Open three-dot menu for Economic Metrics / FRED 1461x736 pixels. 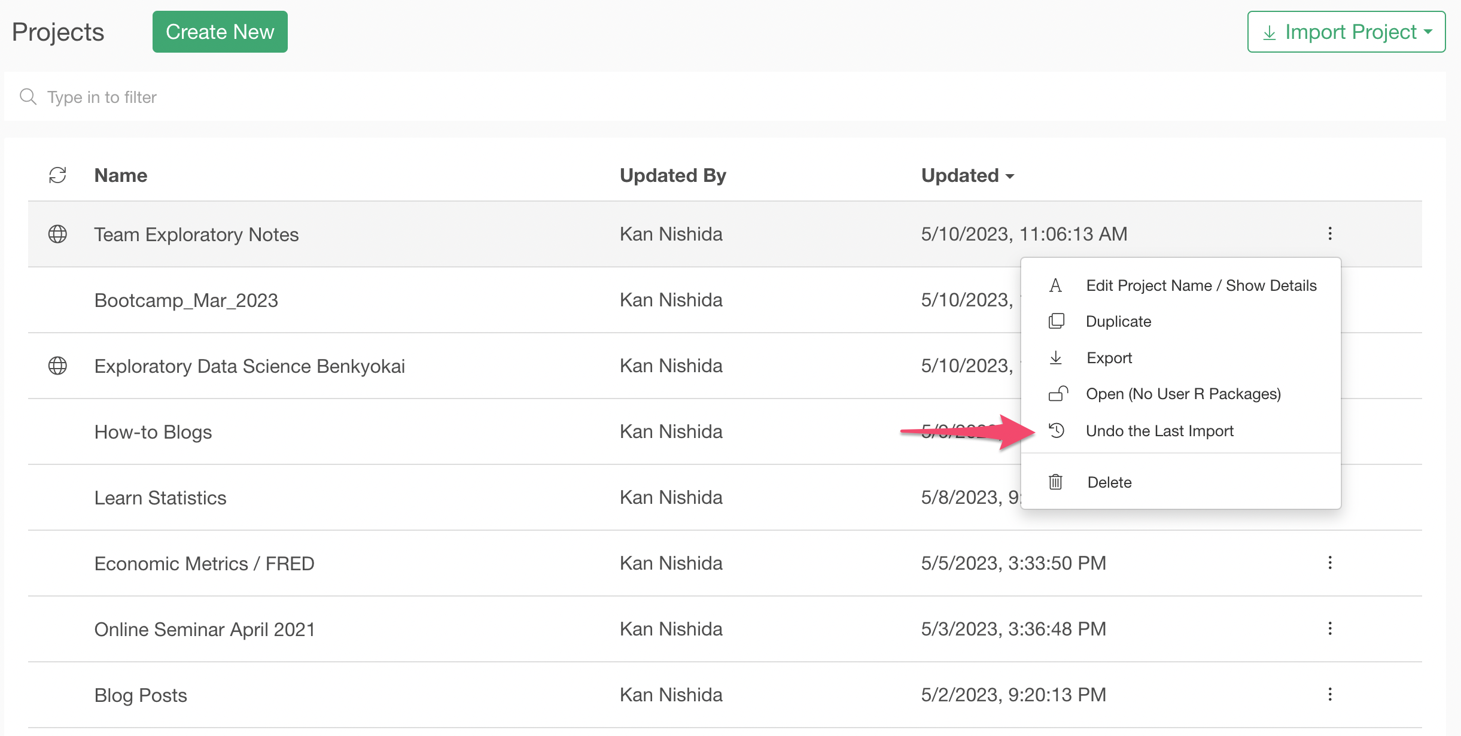(1330, 562)
